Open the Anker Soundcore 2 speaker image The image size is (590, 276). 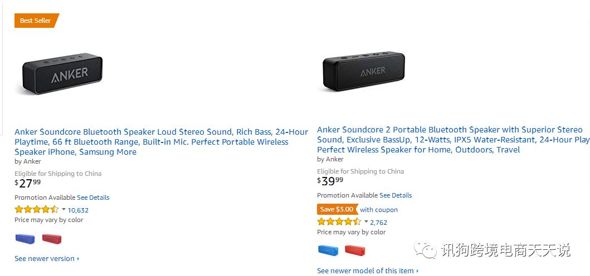[x=364, y=72]
